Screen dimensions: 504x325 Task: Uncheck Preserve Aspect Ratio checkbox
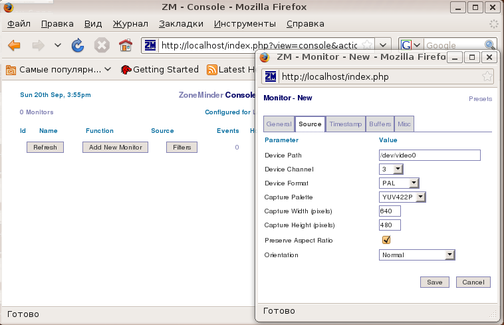pyautogui.click(x=386, y=240)
